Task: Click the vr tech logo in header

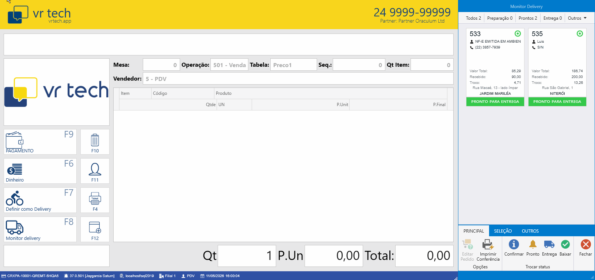Action: (39, 15)
